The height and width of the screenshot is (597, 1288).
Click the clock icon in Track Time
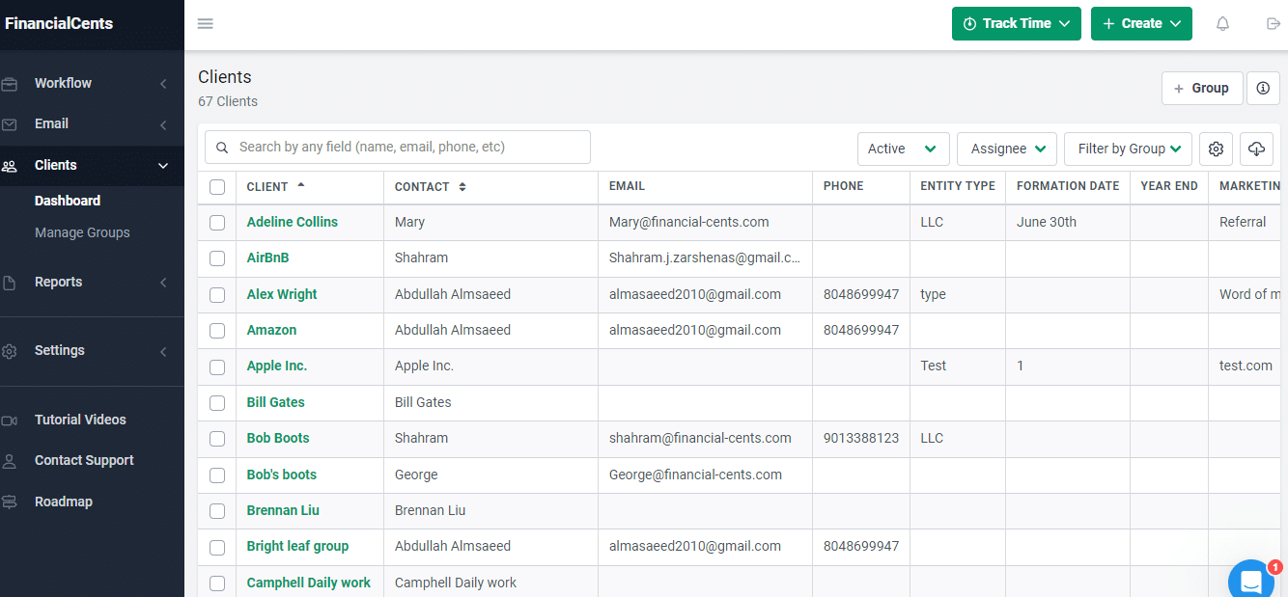click(x=969, y=23)
